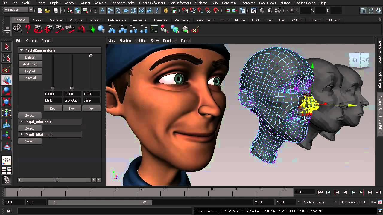
Task: Open scene with the folder icon
Action: [47, 10]
